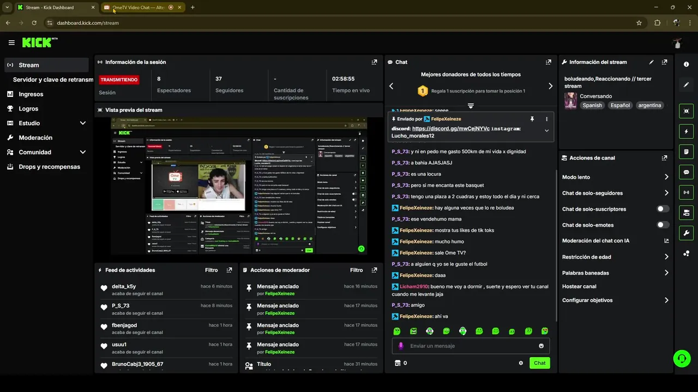The image size is (698, 392).
Task: Click the stream preview thumbnail
Action: (x=239, y=186)
